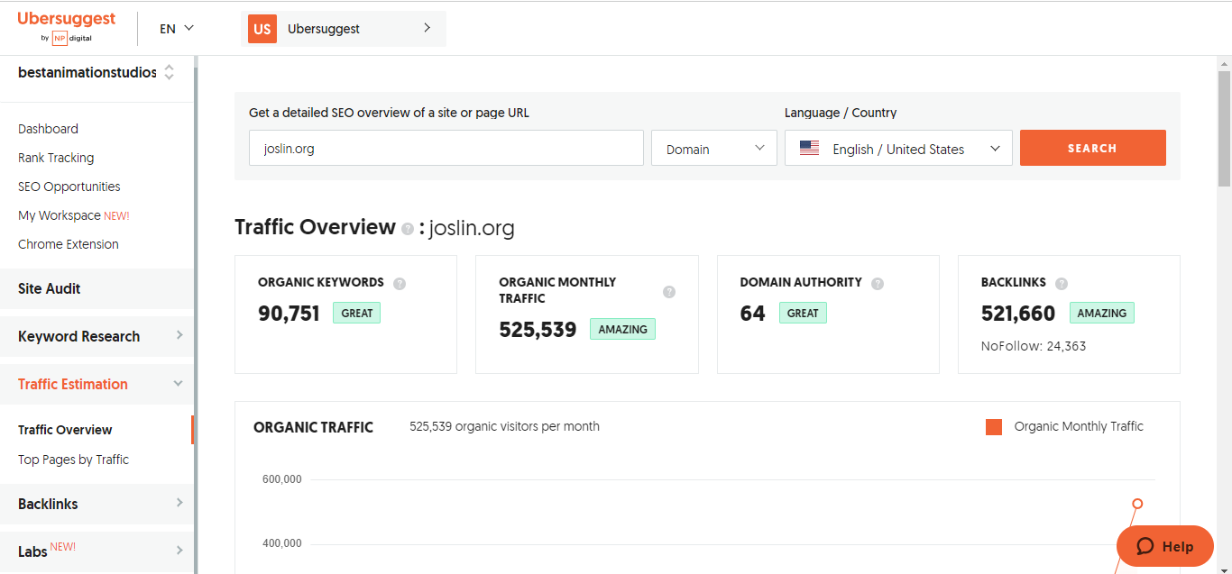
Task: Open the Ubersuggest project chevron
Action: [x=427, y=28]
